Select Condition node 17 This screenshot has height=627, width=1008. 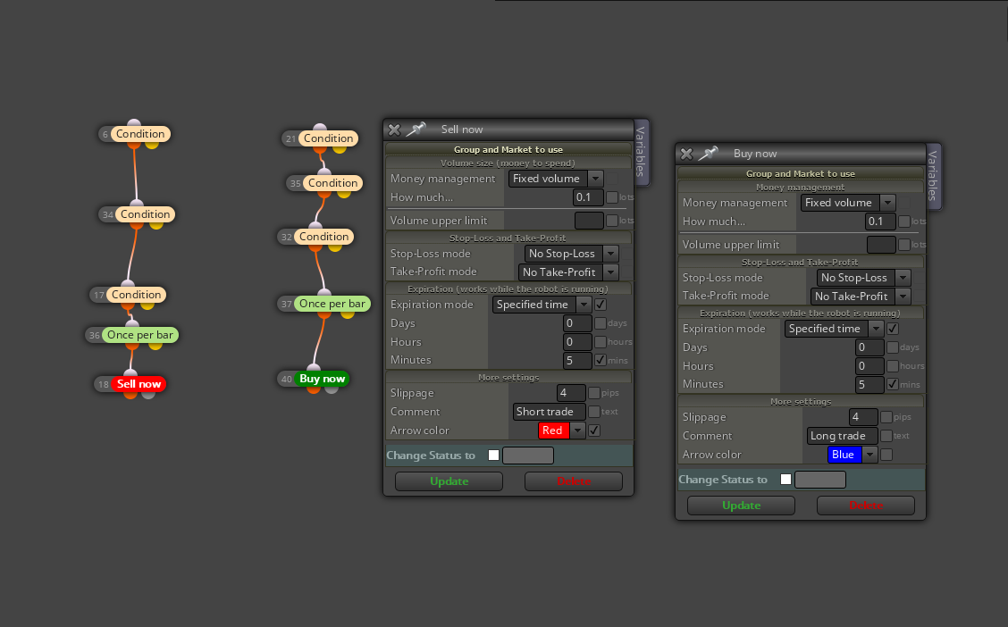click(136, 294)
